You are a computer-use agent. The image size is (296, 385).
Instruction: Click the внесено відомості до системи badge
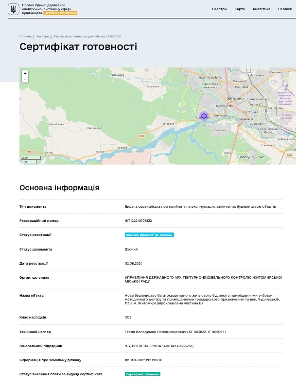149,235
